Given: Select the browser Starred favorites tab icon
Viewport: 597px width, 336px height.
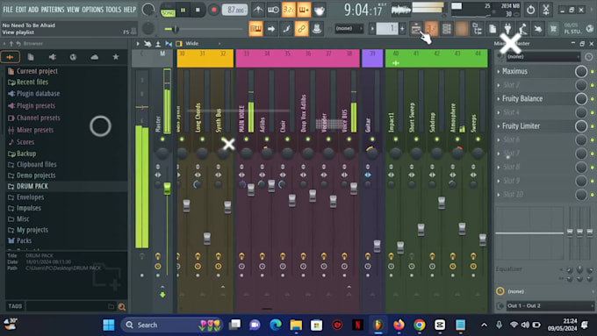Looking at the screenshot, I should pyautogui.click(x=116, y=57).
